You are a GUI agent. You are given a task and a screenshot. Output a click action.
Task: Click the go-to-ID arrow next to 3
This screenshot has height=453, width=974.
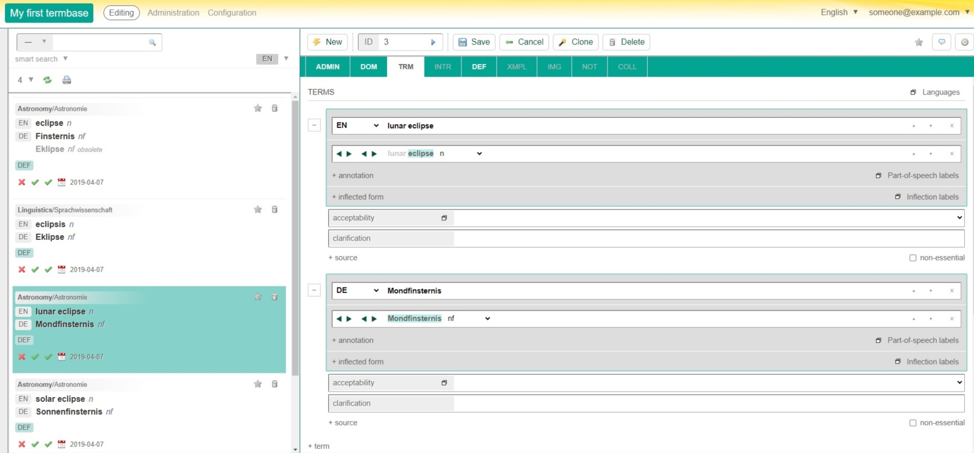433,42
